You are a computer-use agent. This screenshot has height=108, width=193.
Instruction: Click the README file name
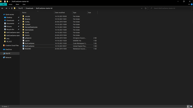point(28,49)
